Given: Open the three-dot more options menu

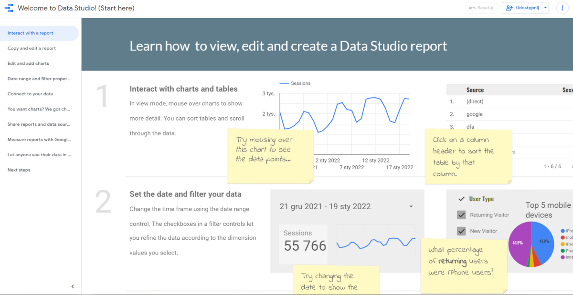Looking at the screenshot, I should pos(562,8).
